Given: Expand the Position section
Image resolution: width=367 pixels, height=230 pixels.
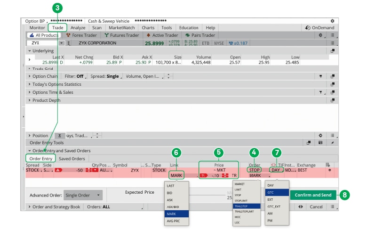Looking at the screenshot, I should (x=29, y=136).
